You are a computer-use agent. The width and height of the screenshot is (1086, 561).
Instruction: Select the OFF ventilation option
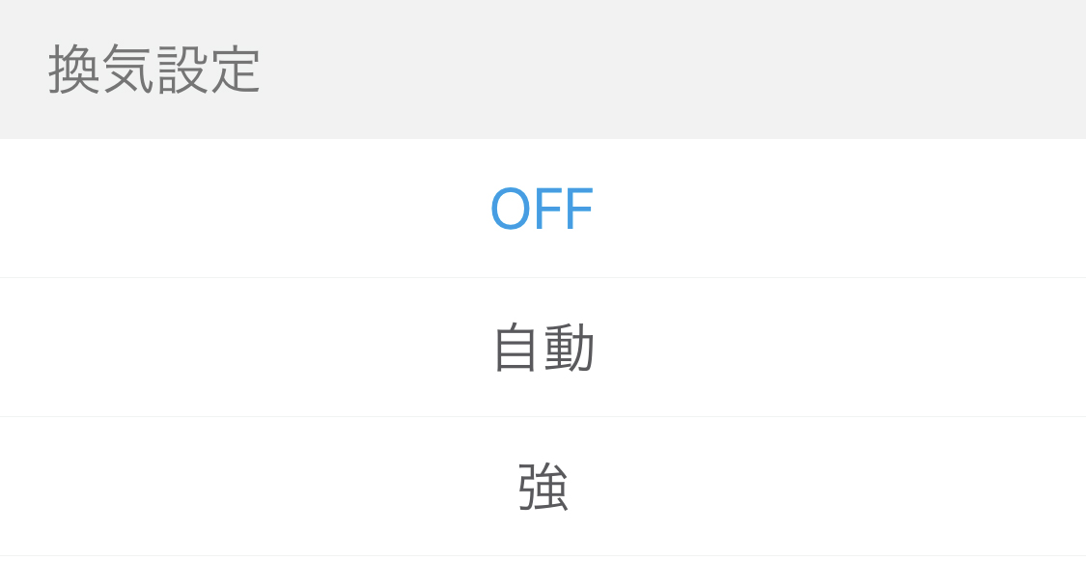pos(542,209)
